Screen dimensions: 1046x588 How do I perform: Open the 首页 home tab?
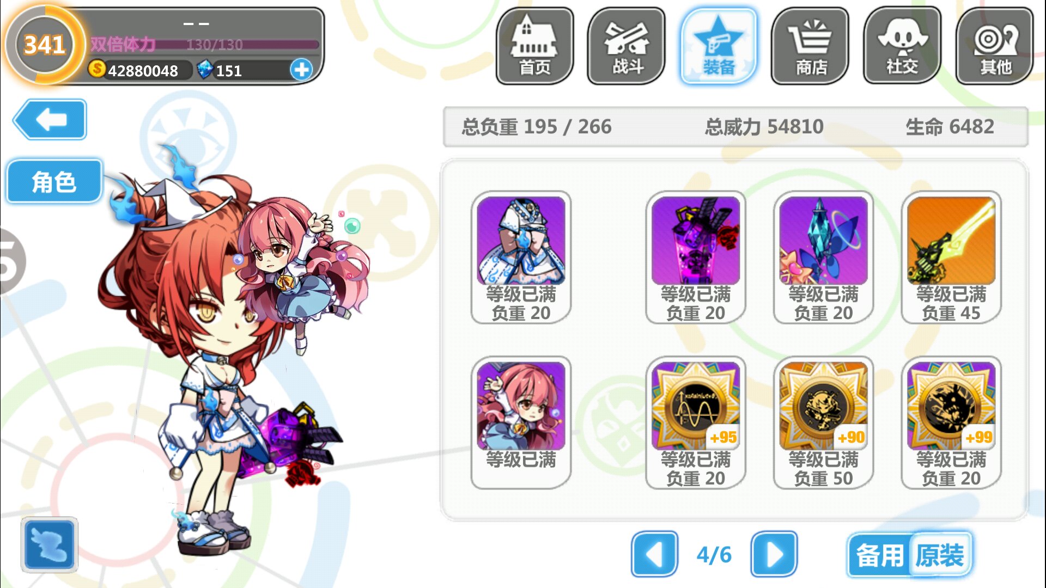click(x=534, y=46)
